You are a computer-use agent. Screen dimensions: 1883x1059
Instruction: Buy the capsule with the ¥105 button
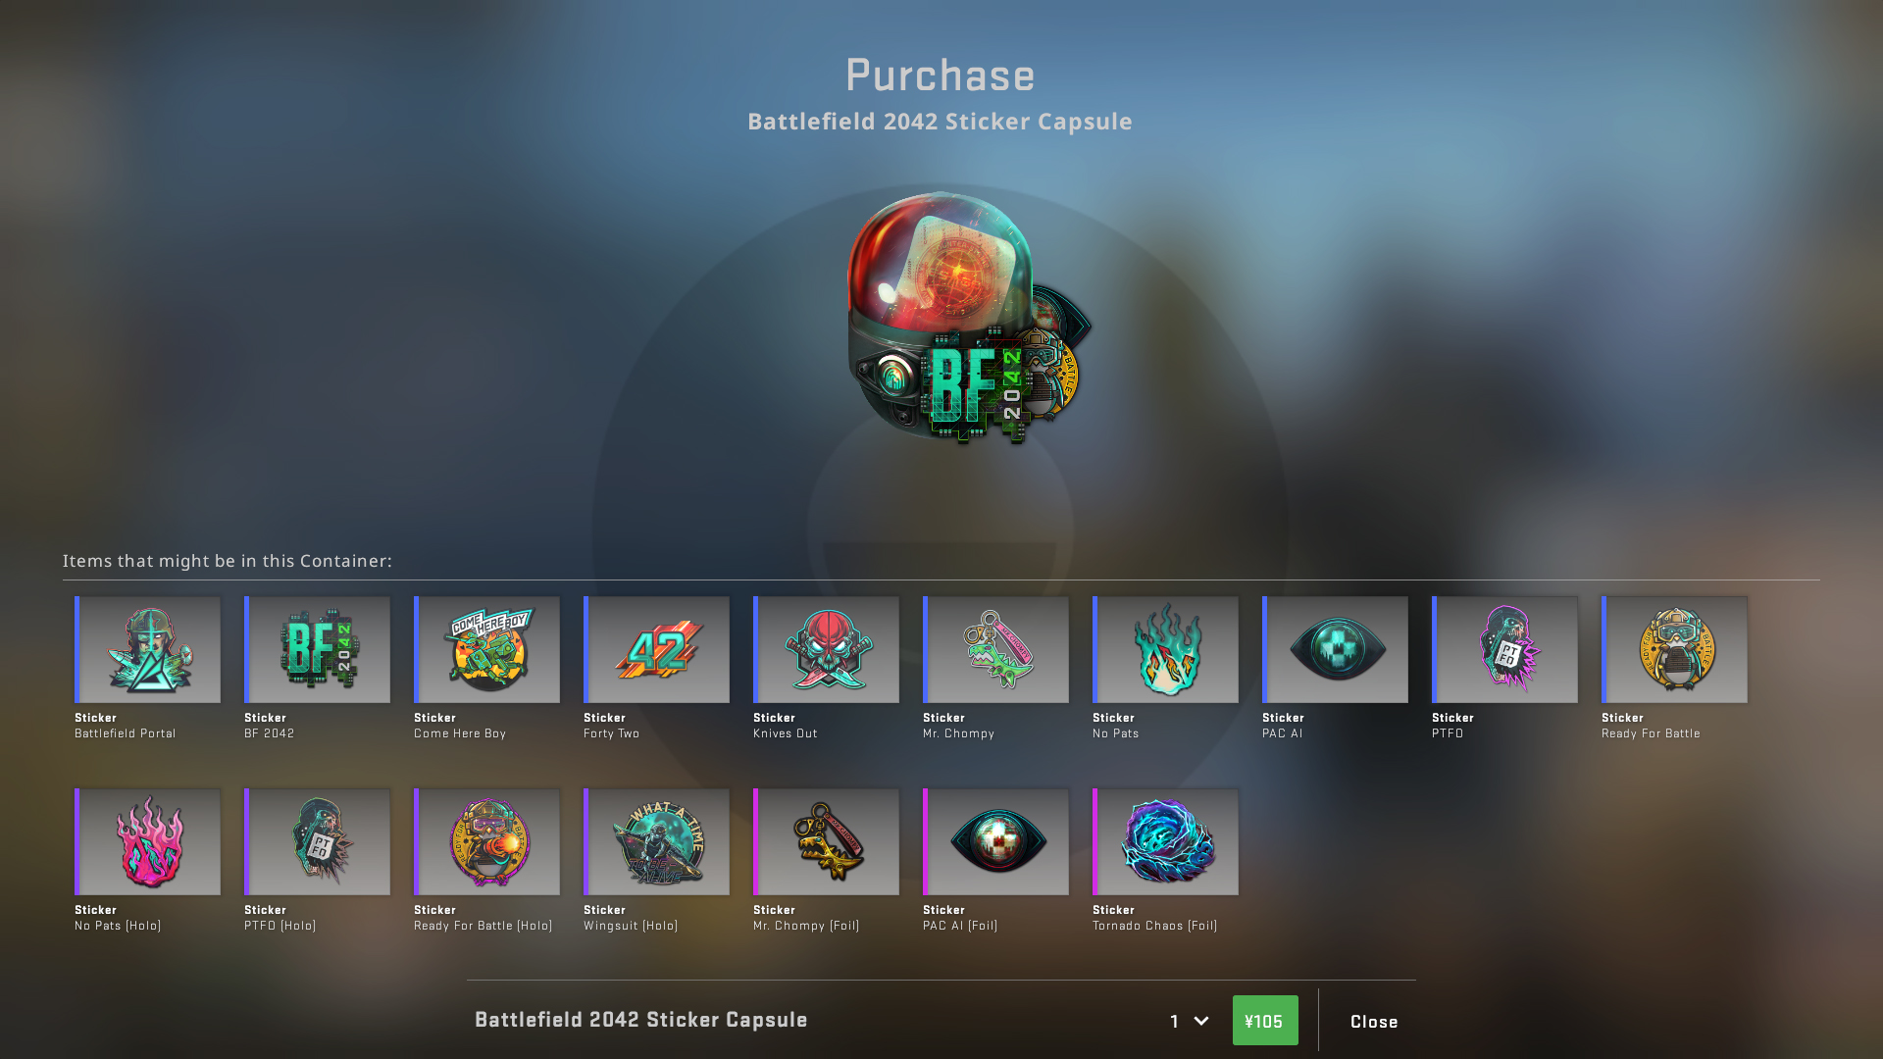tap(1265, 1021)
